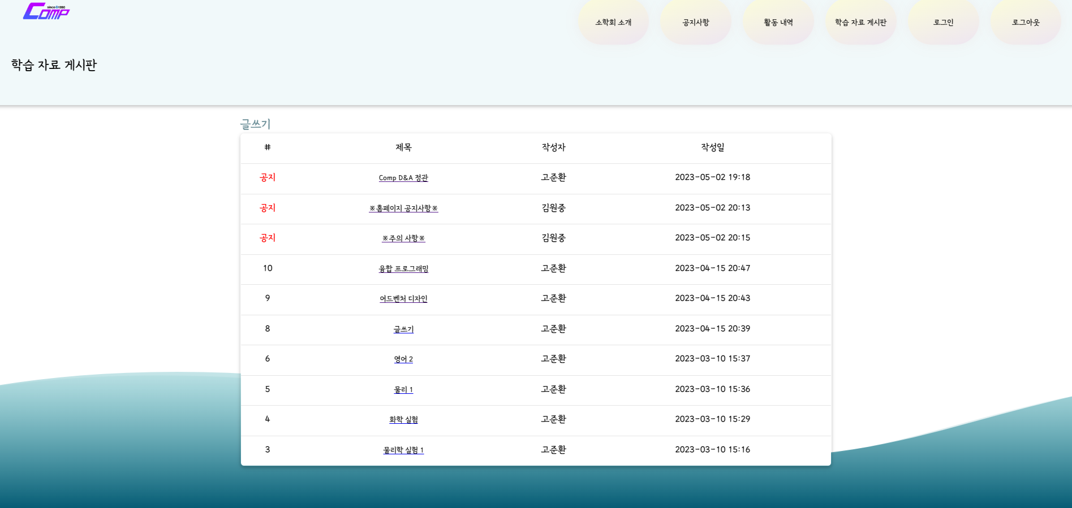
Task: Open the 어드벤처 디자인 post
Action: (403, 299)
